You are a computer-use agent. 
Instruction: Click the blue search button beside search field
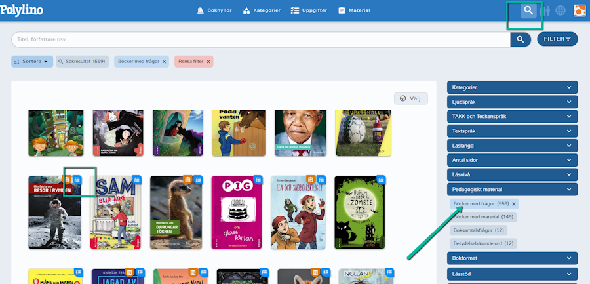(521, 39)
